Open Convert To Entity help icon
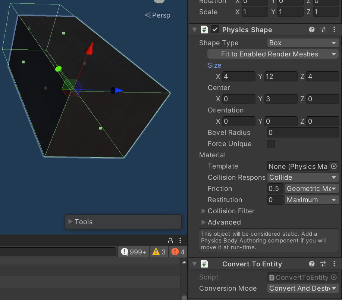Viewport: 342px width, 300px height. (312, 264)
